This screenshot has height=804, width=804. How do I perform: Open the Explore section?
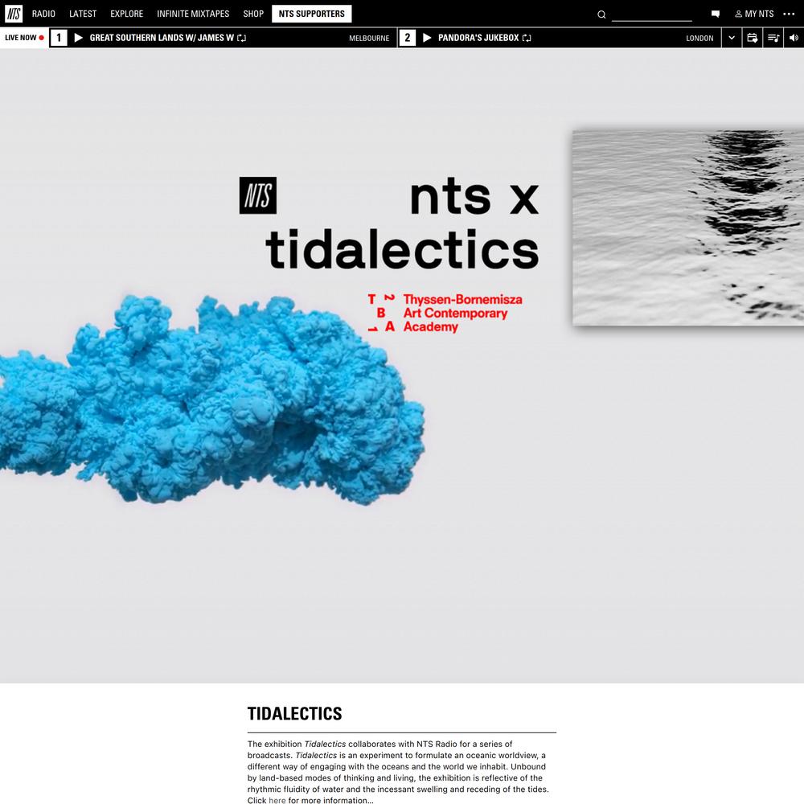(127, 14)
